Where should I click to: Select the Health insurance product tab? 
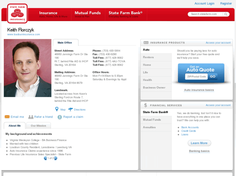pos(156,80)
